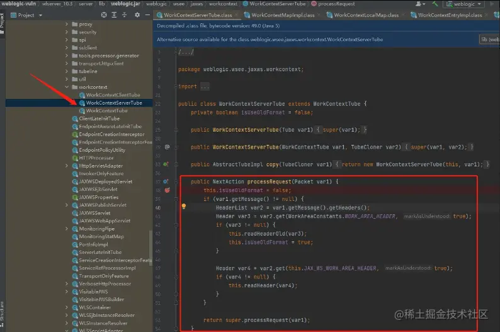Open the Project tool window side tab
This screenshot has width=500, height=332.
click(3, 23)
